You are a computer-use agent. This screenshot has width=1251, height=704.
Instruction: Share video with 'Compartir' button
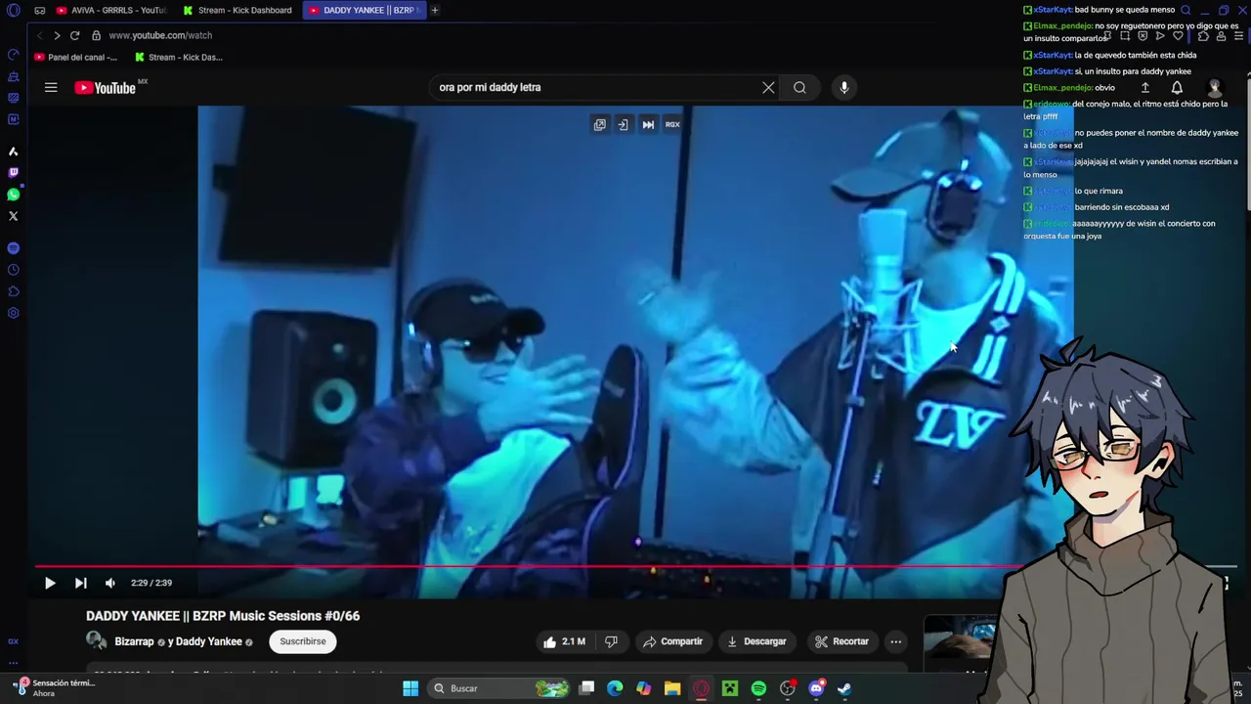[672, 641]
